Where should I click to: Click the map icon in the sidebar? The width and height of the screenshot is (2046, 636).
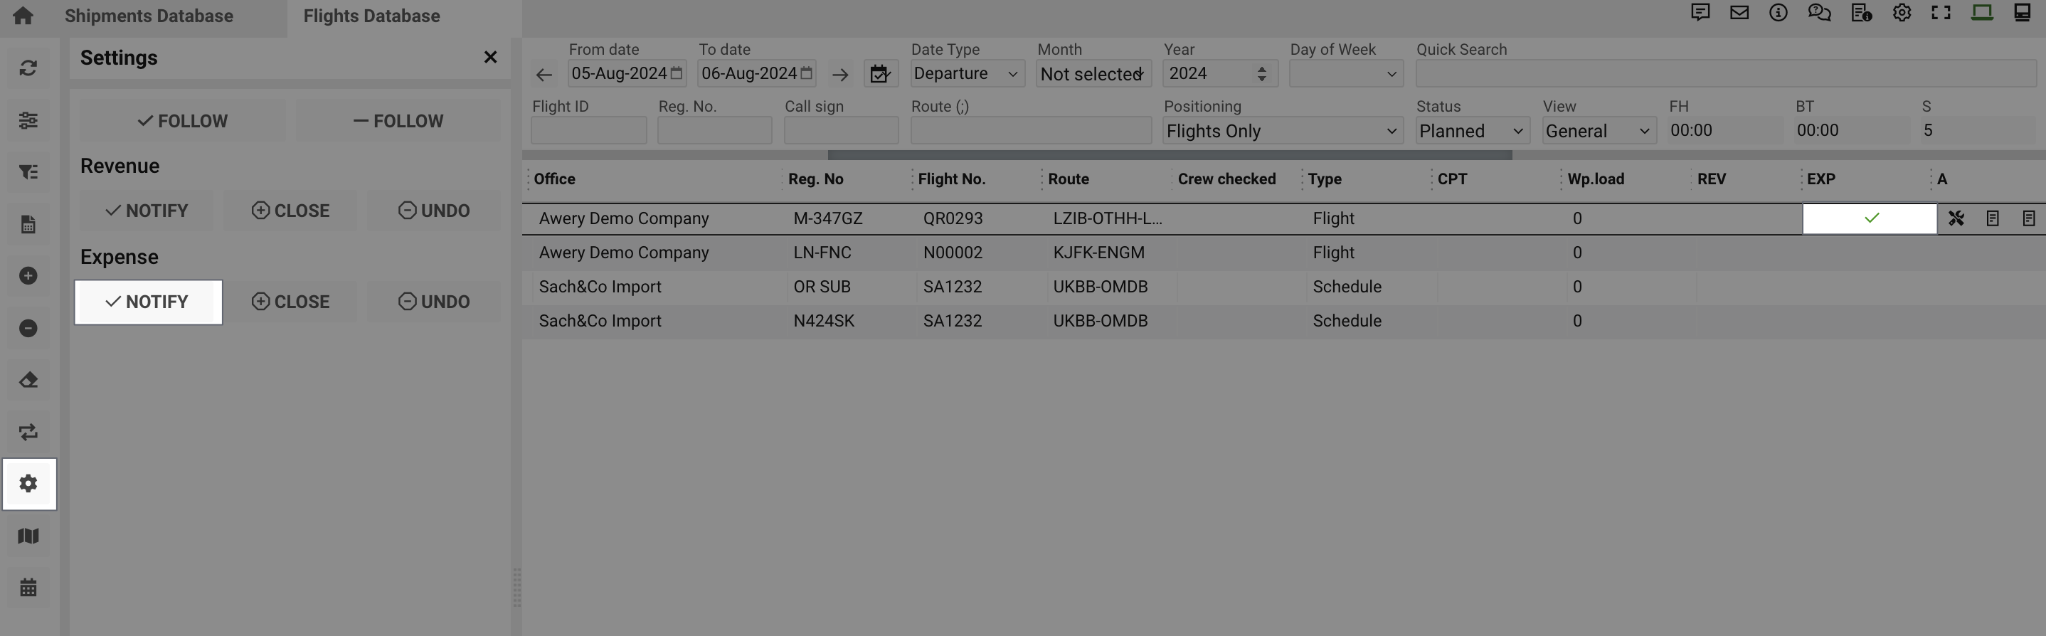28,536
